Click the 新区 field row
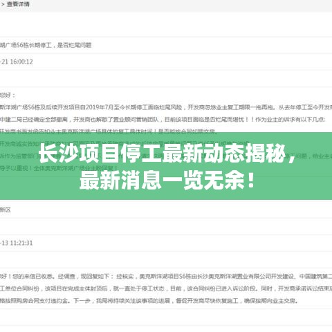This screenshot has width=332, height=332. pos(166,210)
